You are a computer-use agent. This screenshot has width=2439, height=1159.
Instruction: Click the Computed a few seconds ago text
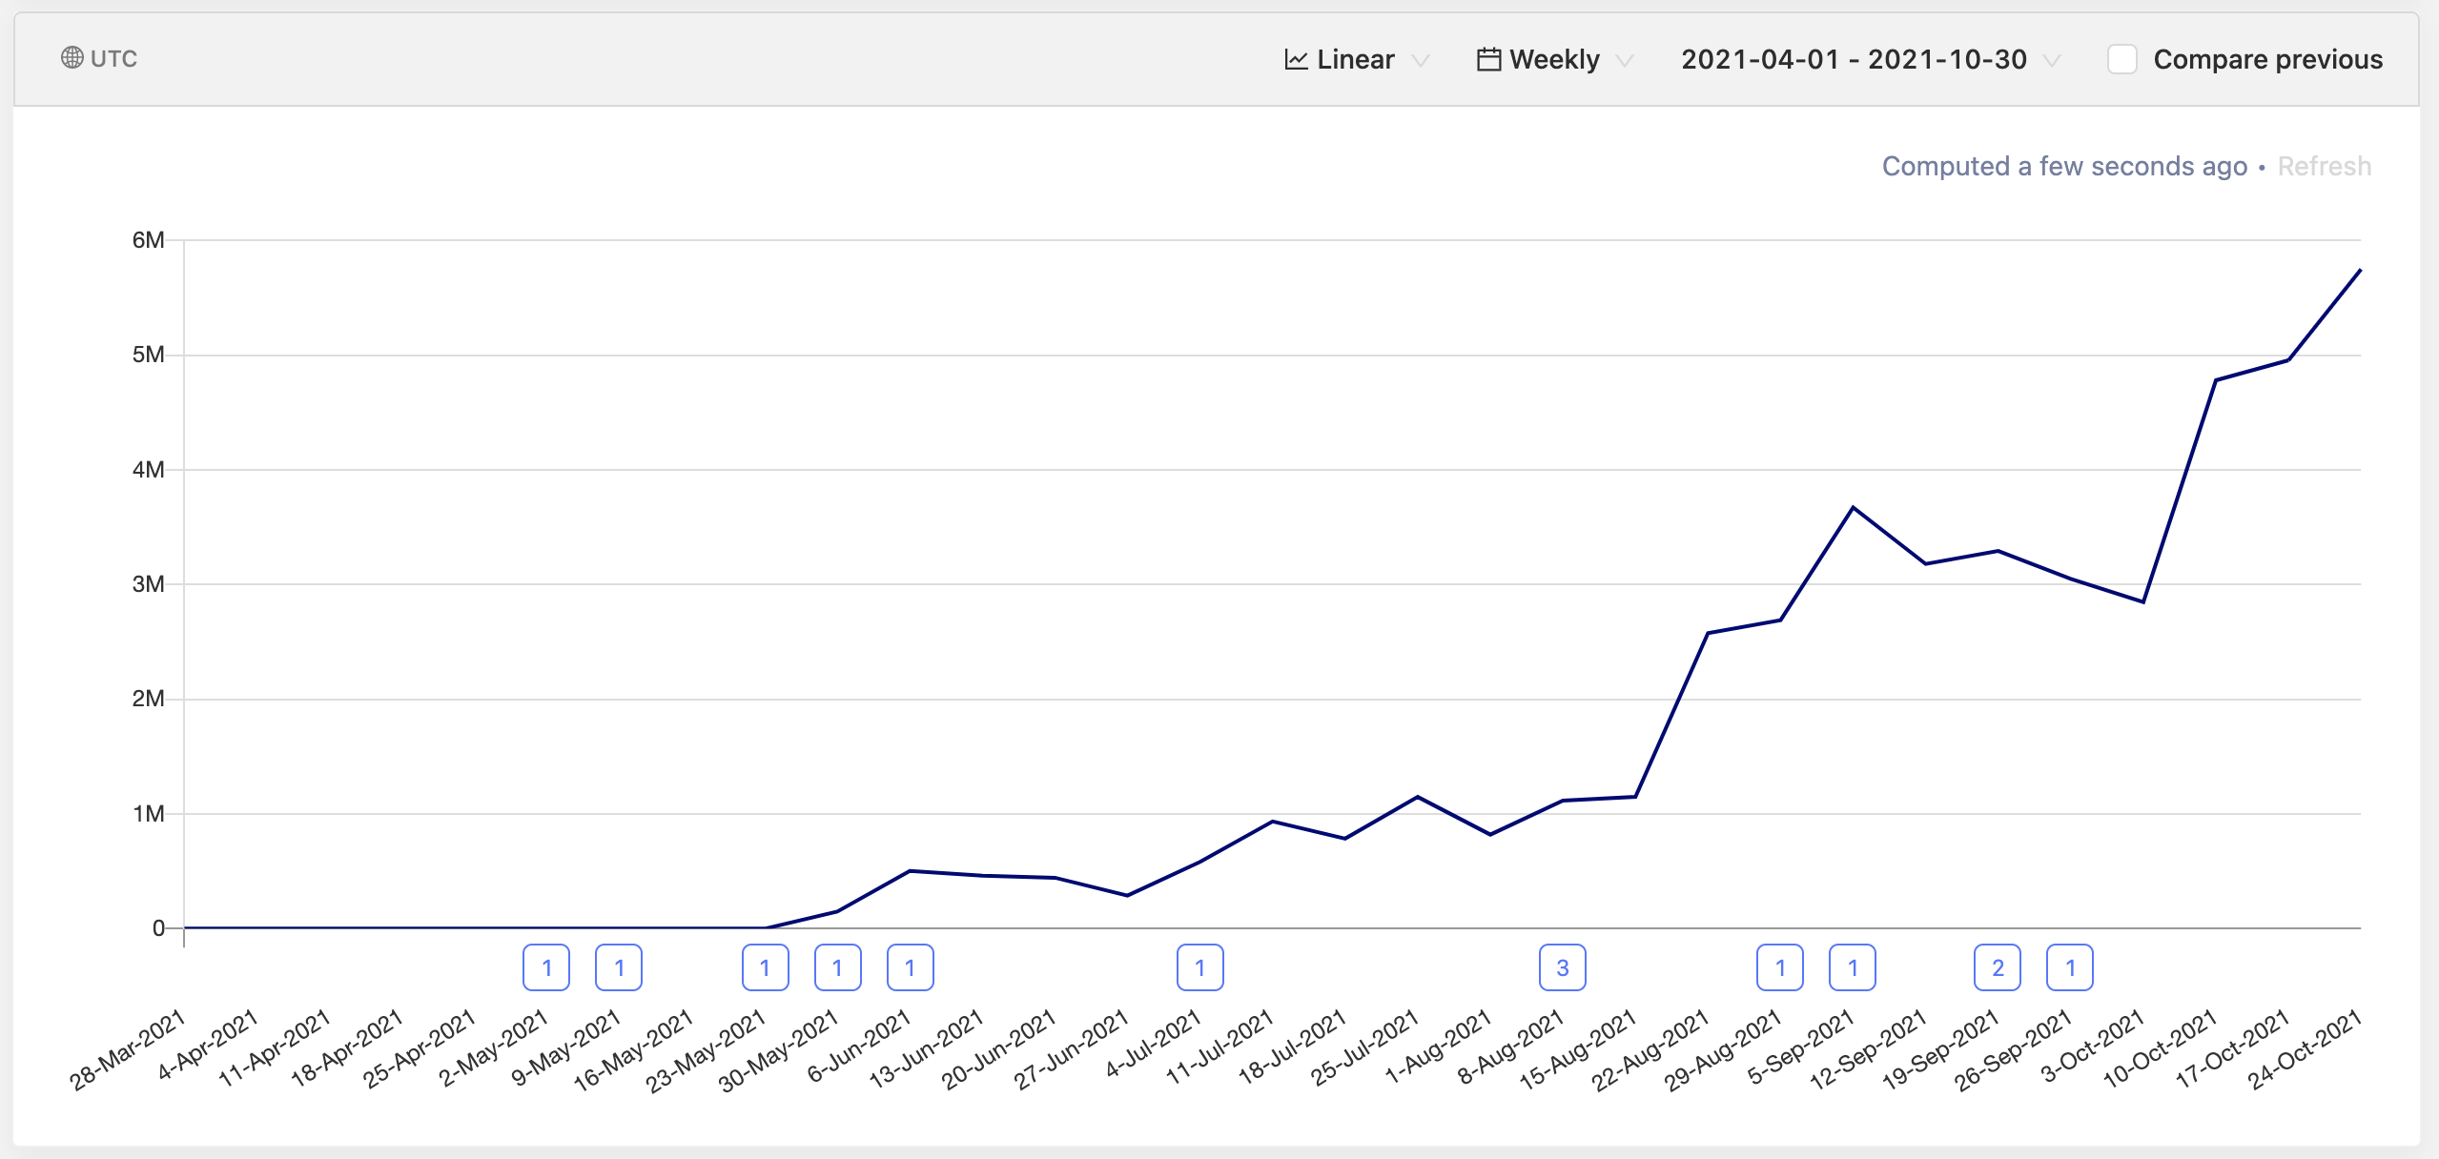click(x=2064, y=167)
